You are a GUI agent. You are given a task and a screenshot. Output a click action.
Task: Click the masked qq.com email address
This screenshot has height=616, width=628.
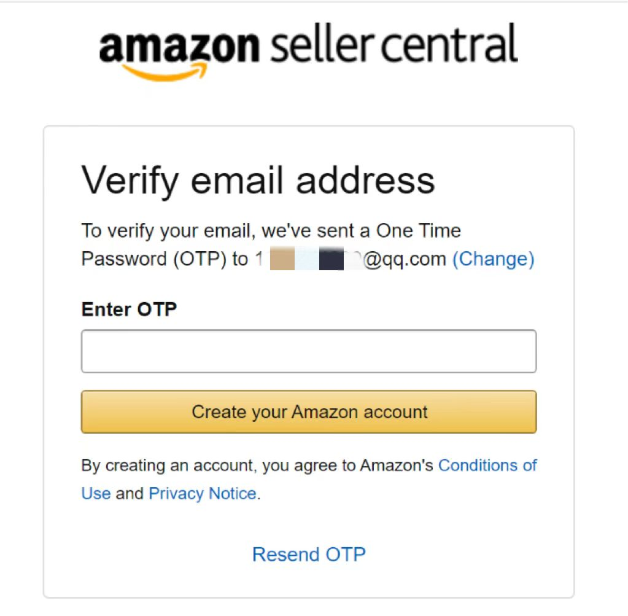350,259
